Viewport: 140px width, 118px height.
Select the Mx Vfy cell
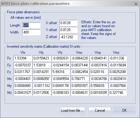tap(42, 79)
